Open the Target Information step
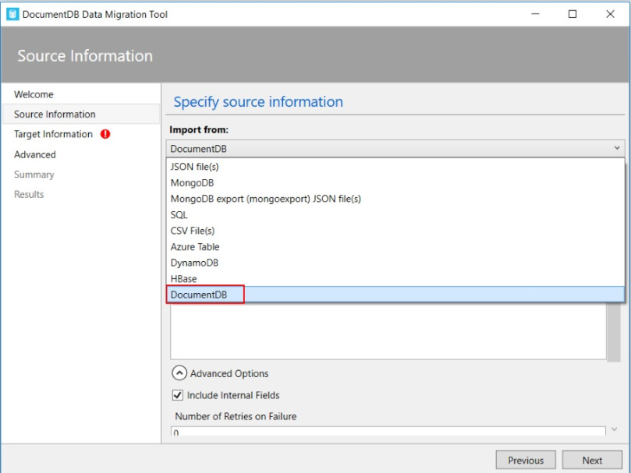Screen dimensions: 631x473 [x=53, y=134]
